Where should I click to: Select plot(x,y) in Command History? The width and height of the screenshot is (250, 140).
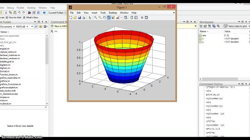coord(212,94)
